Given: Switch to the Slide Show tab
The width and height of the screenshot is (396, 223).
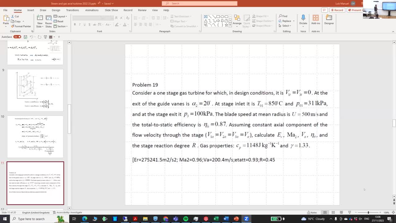Looking at the screenshot, I should (111, 10).
